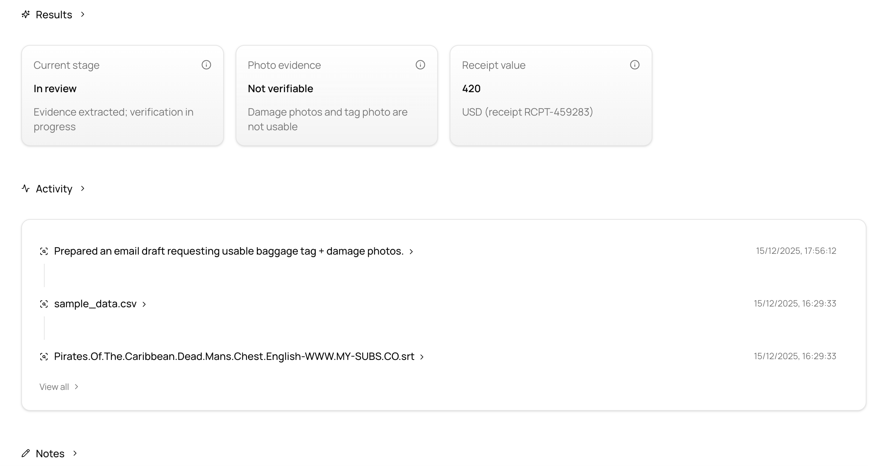Expand the Results section chevron
The height and width of the screenshot is (466, 884).
[x=83, y=14]
